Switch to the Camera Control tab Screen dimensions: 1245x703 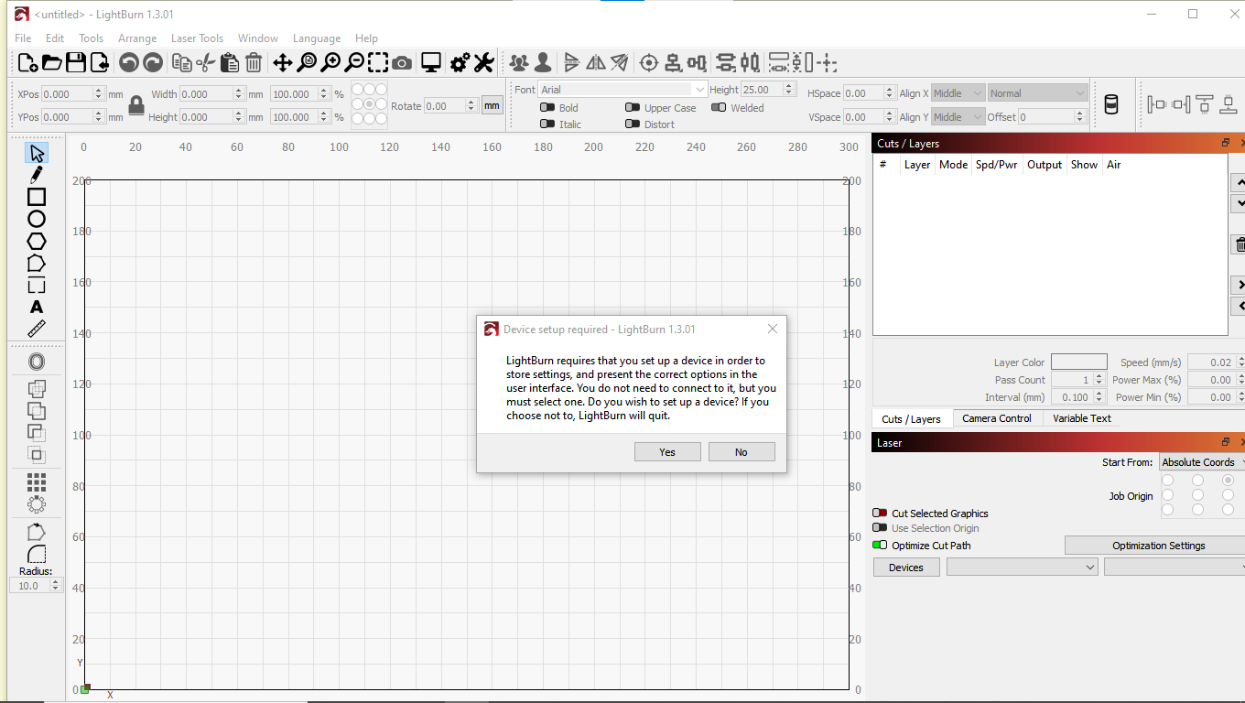click(x=996, y=418)
